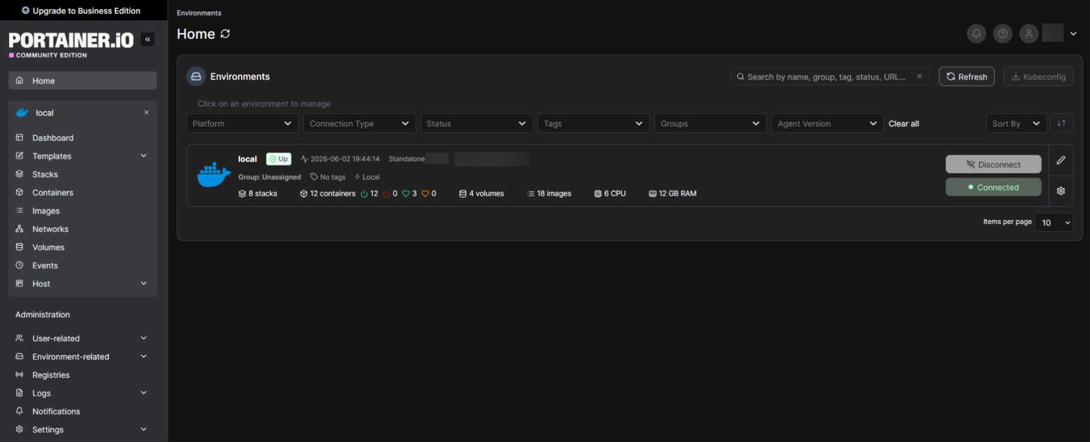Expand the user account menu chevron
The image size is (1090, 442).
[1073, 34]
